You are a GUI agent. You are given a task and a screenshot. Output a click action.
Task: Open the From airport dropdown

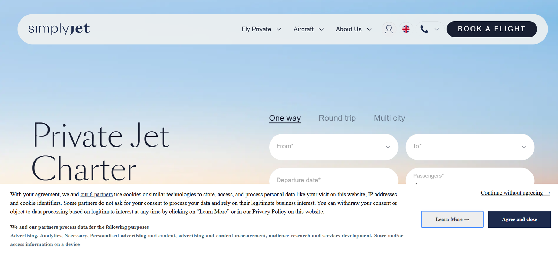(x=333, y=147)
